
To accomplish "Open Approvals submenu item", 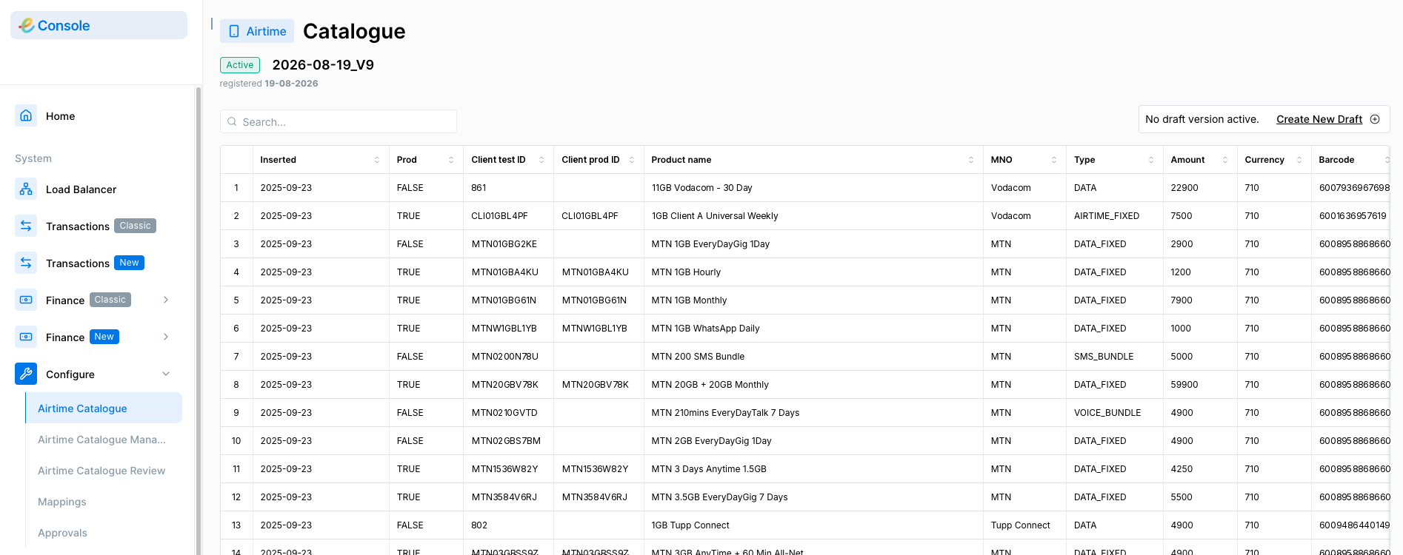I will pyautogui.click(x=62, y=533).
